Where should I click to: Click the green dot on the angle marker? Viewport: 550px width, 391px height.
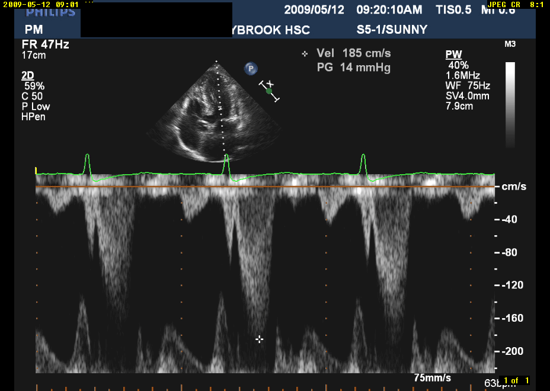[x=269, y=91]
